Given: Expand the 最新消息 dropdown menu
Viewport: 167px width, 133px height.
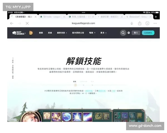Looking at the screenshot, I should (62, 33).
